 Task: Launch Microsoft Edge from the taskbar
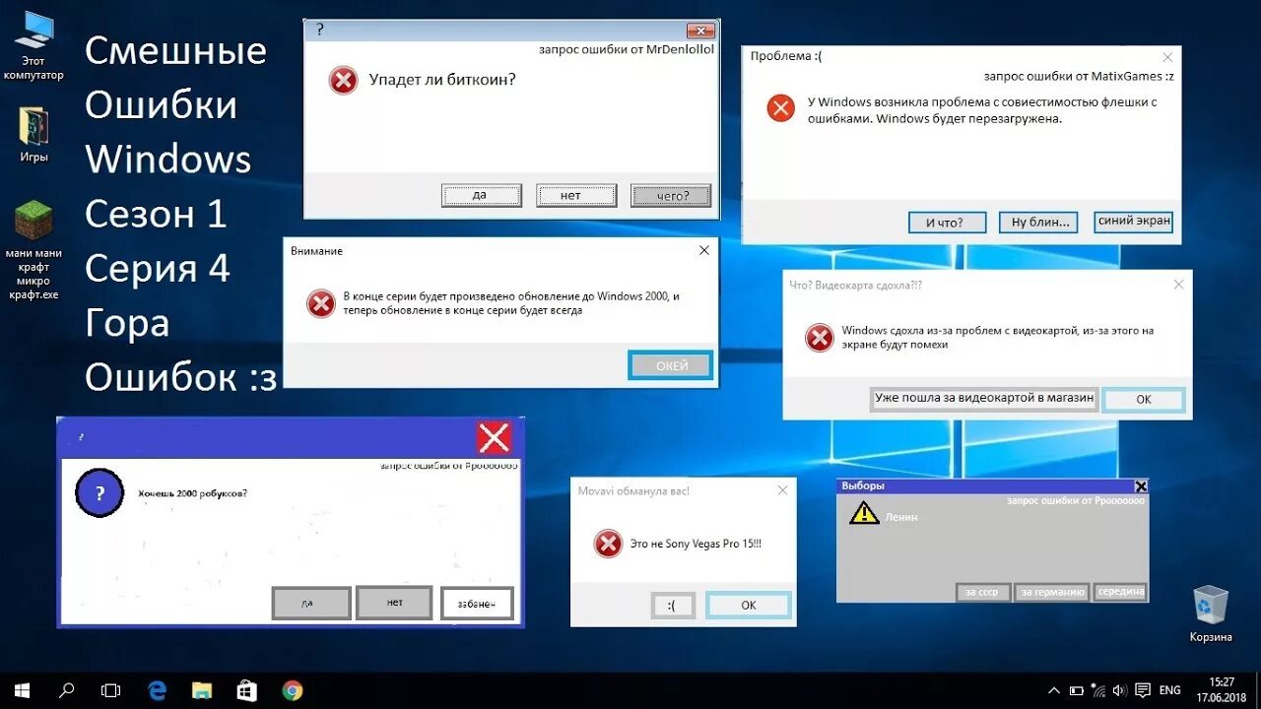coord(157,690)
